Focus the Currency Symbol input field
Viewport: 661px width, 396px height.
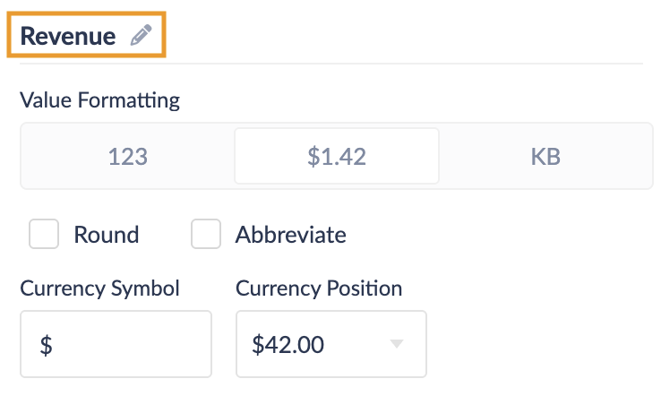point(116,344)
